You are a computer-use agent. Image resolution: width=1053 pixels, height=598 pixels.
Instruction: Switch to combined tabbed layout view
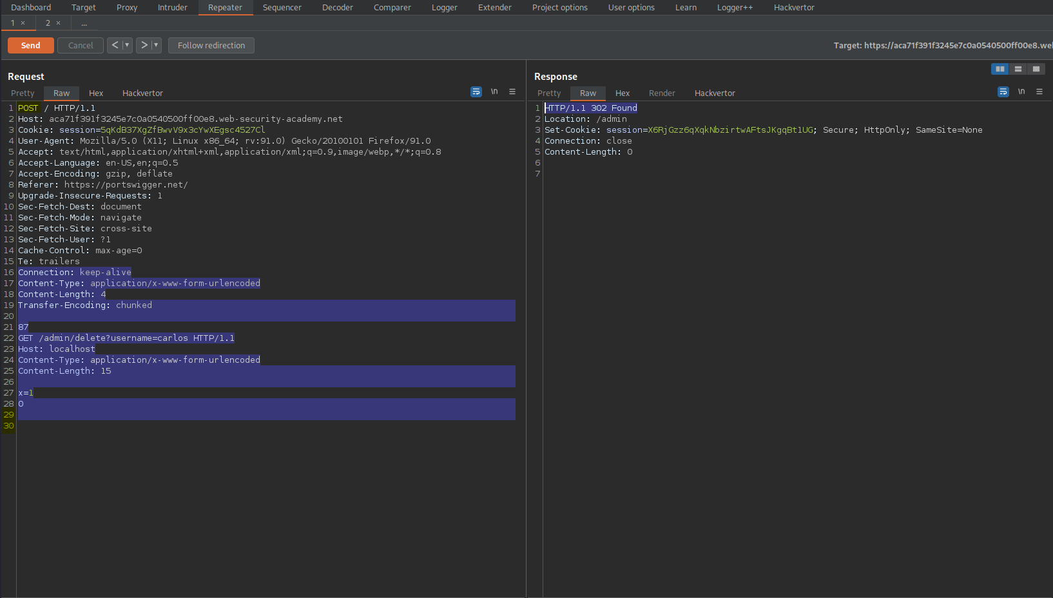click(1036, 69)
